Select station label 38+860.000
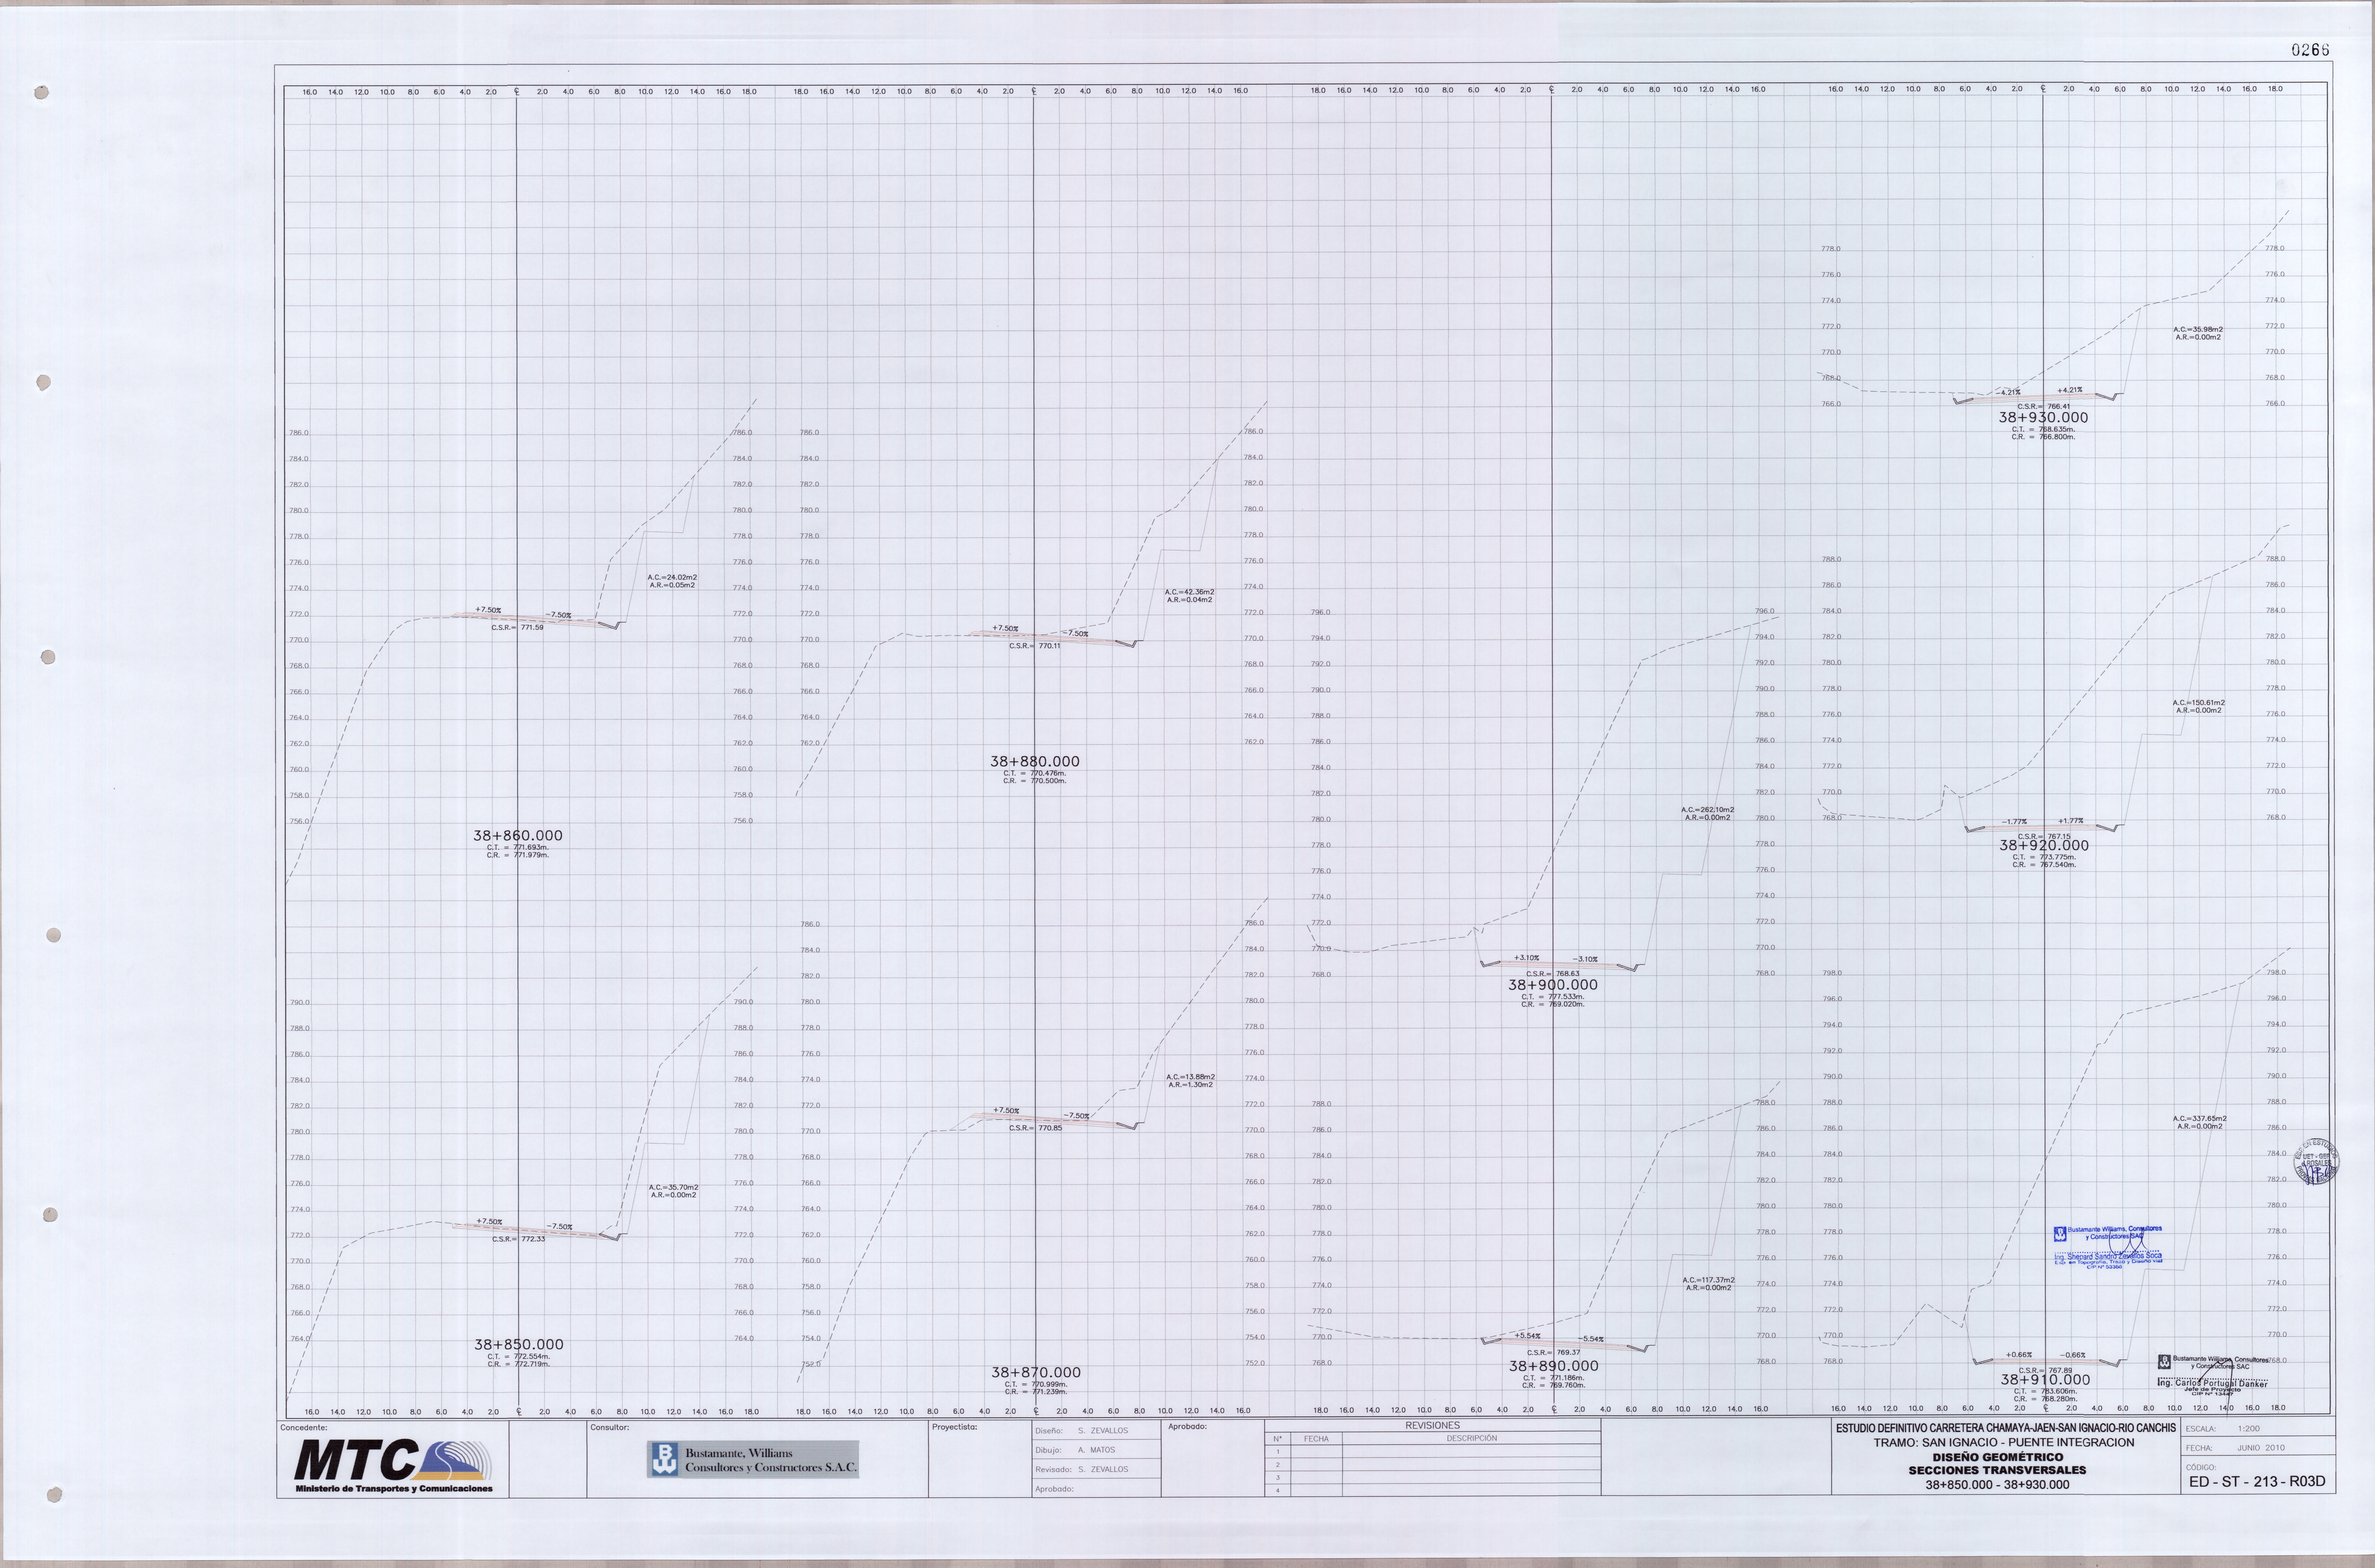This screenshot has height=1568, width=2375. 518,836
